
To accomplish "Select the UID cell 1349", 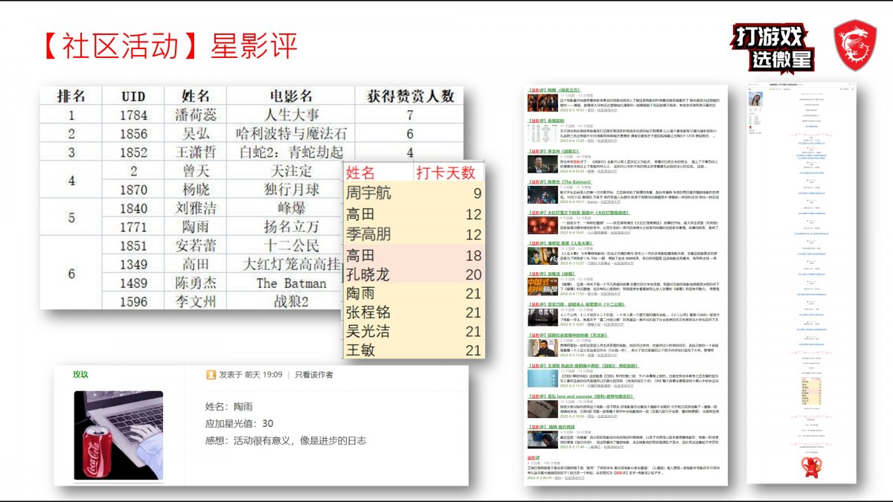I will click(133, 264).
